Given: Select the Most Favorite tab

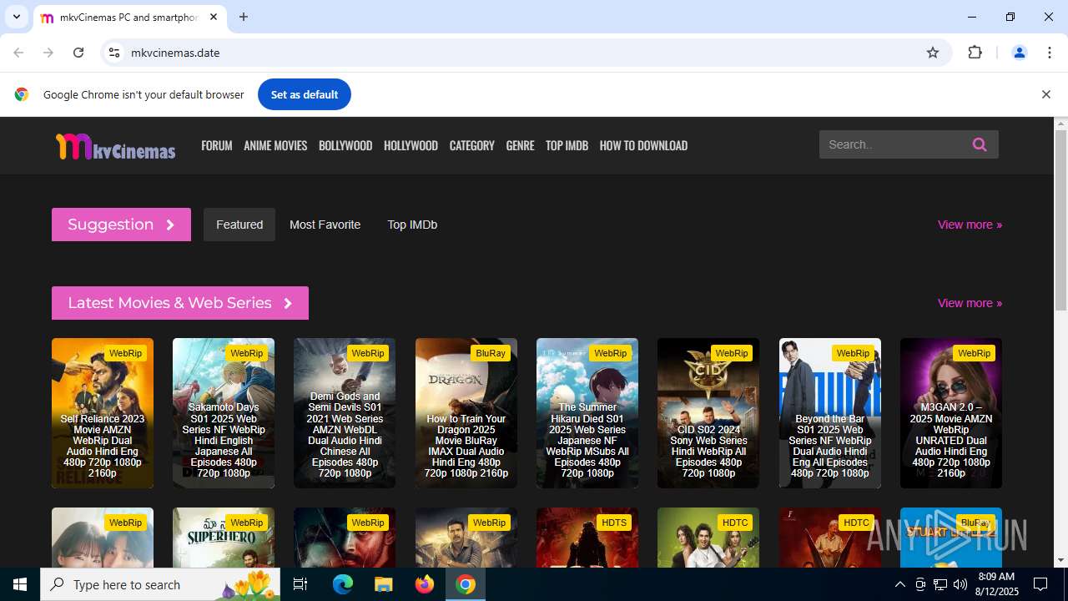Looking at the screenshot, I should point(325,225).
